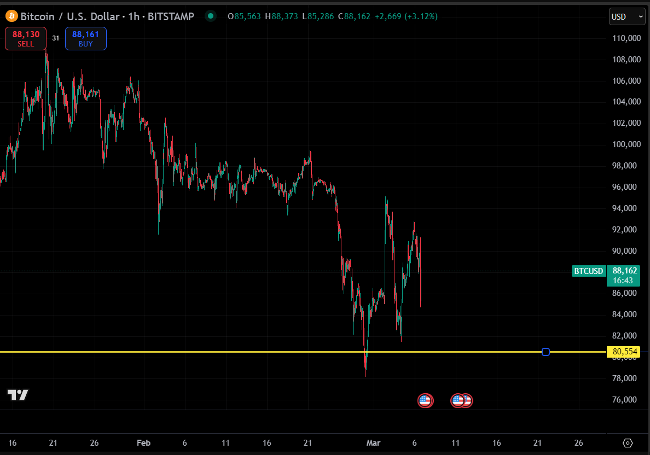Click the third overlapping US event flag

[x=468, y=401]
